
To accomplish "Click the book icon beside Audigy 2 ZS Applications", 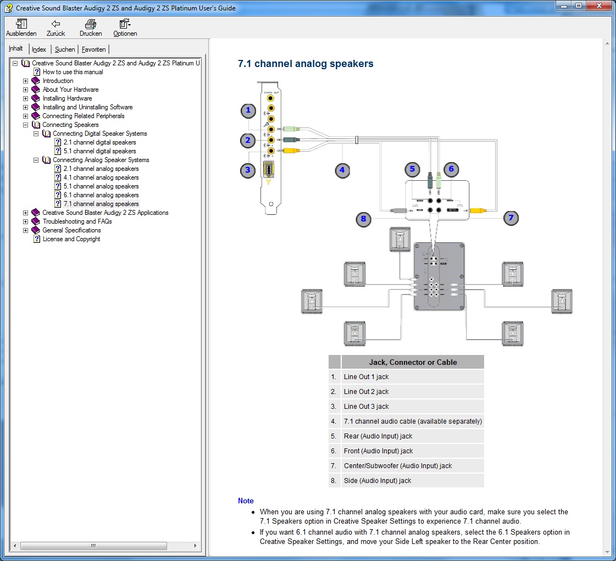I will point(36,213).
